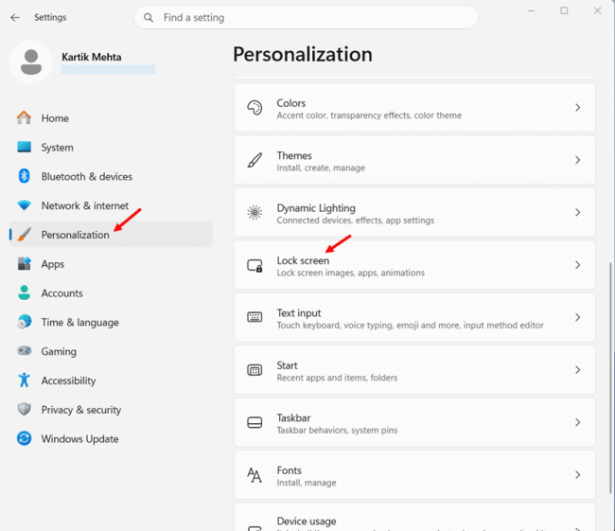The image size is (615, 531).
Task: Click the Themes brush icon
Action: pyautogui.click(x=255, y=160)
